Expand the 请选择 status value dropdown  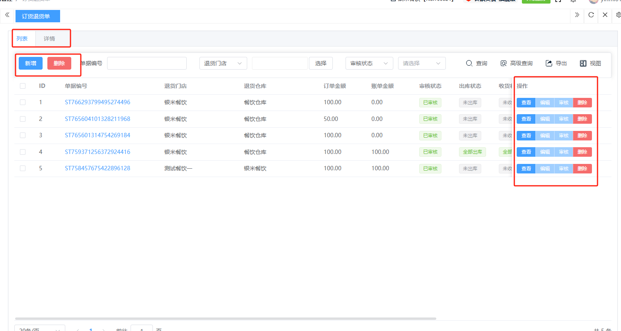422,63
